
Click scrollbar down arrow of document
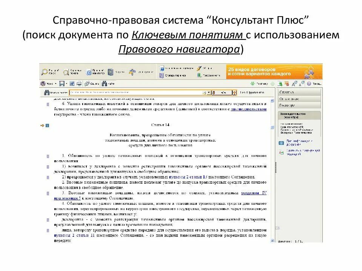(272, 241)
